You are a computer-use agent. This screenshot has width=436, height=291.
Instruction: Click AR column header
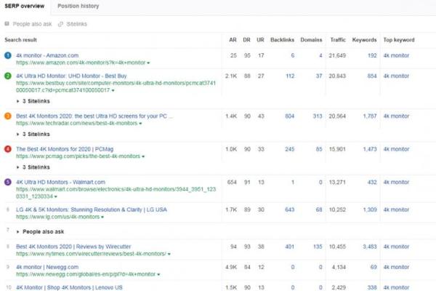(x=233, y=40)
